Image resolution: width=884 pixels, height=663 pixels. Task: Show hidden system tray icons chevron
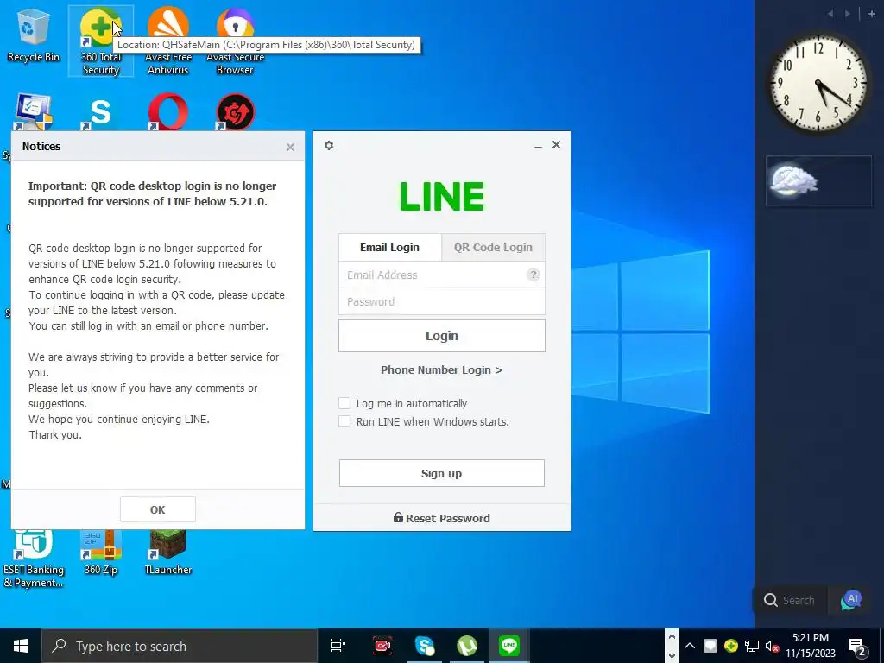(690, 646)
